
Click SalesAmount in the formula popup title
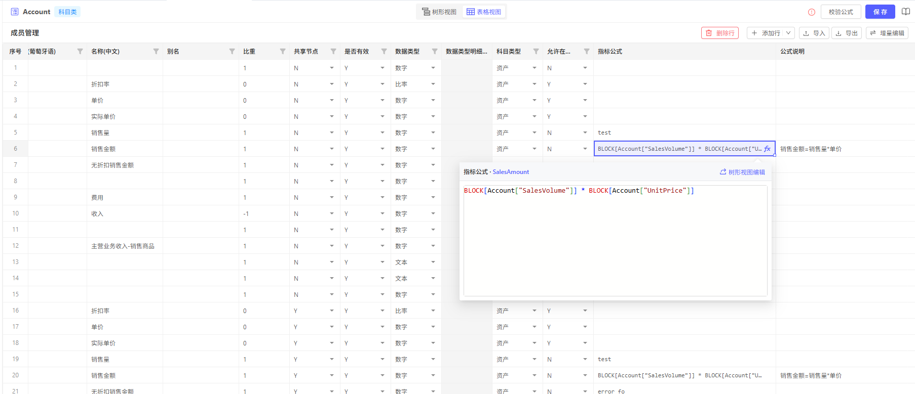pyautogui.click(x=511, y=172)
